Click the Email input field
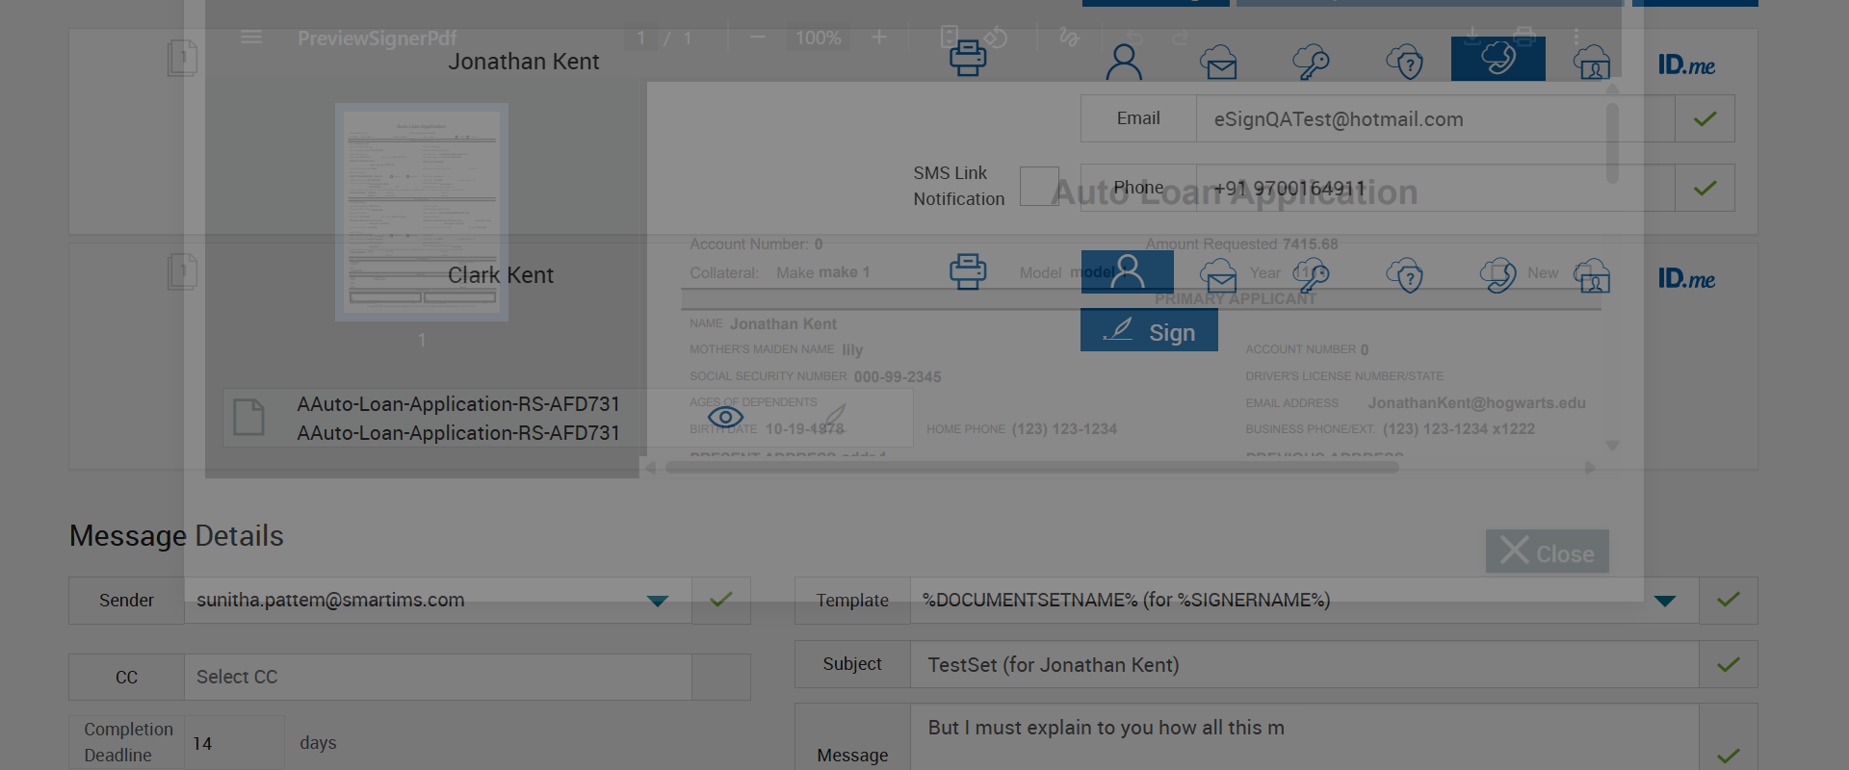1849x770 pixels. coord(1435,118)
